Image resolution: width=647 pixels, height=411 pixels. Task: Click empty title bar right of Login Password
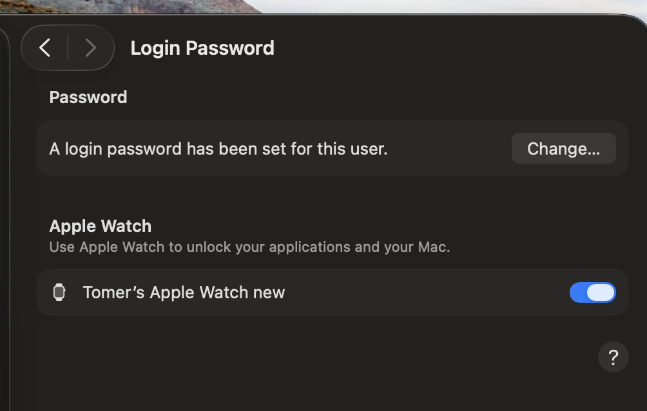click(451, 48)
